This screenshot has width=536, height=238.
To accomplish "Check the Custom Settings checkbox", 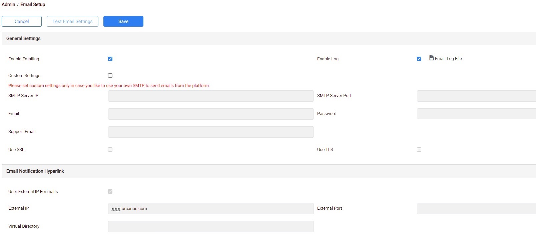I will (110, 75).
